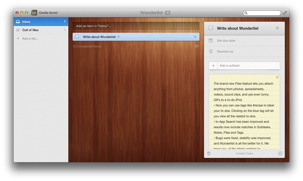
Task: Focus the search field in title bar
Action: pyautogui.click(x=262, y=13)
